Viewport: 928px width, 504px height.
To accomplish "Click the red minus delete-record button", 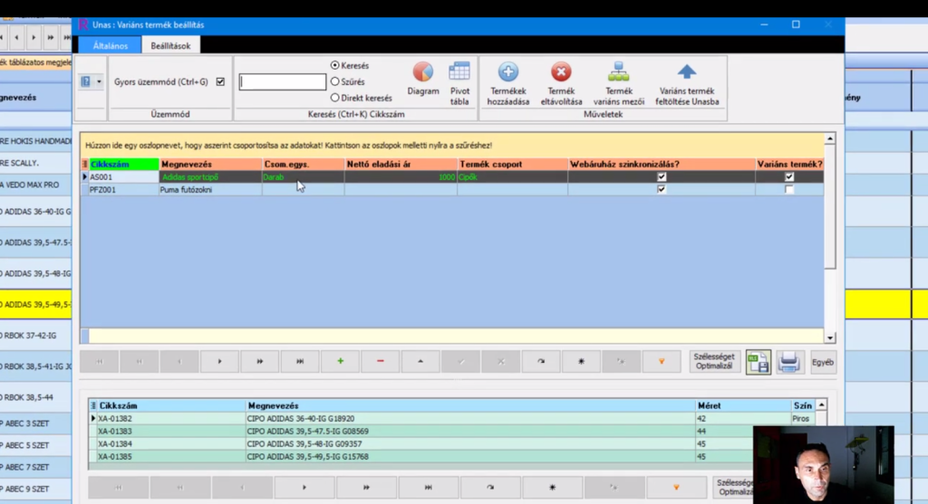I will 381,362.
